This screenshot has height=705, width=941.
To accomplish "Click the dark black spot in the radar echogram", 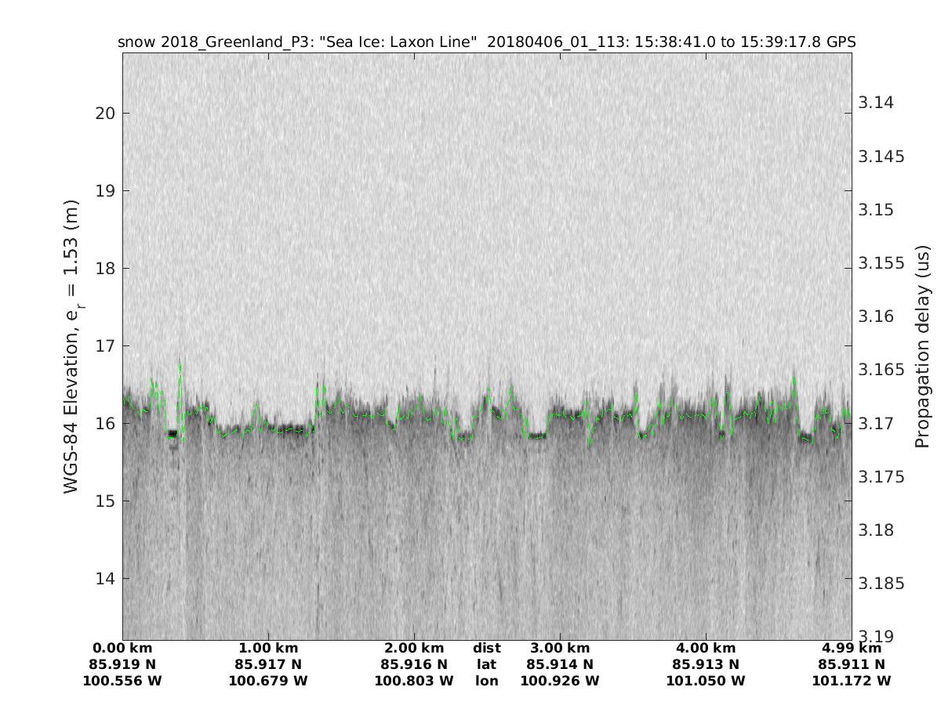I will [173, 433].
